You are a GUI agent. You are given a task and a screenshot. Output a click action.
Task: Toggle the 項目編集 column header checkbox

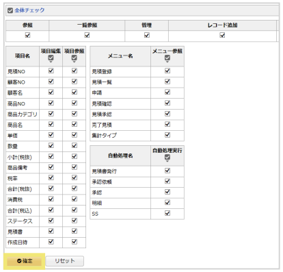(51, 58)
